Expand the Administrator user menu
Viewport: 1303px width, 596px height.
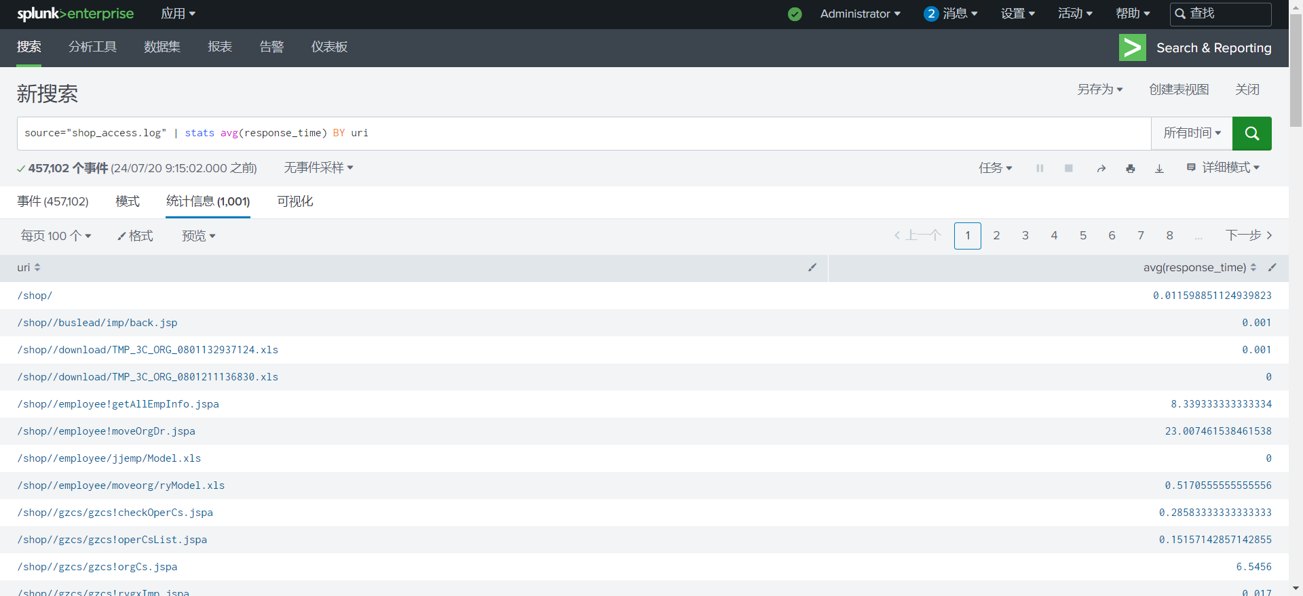click(860, 14)
